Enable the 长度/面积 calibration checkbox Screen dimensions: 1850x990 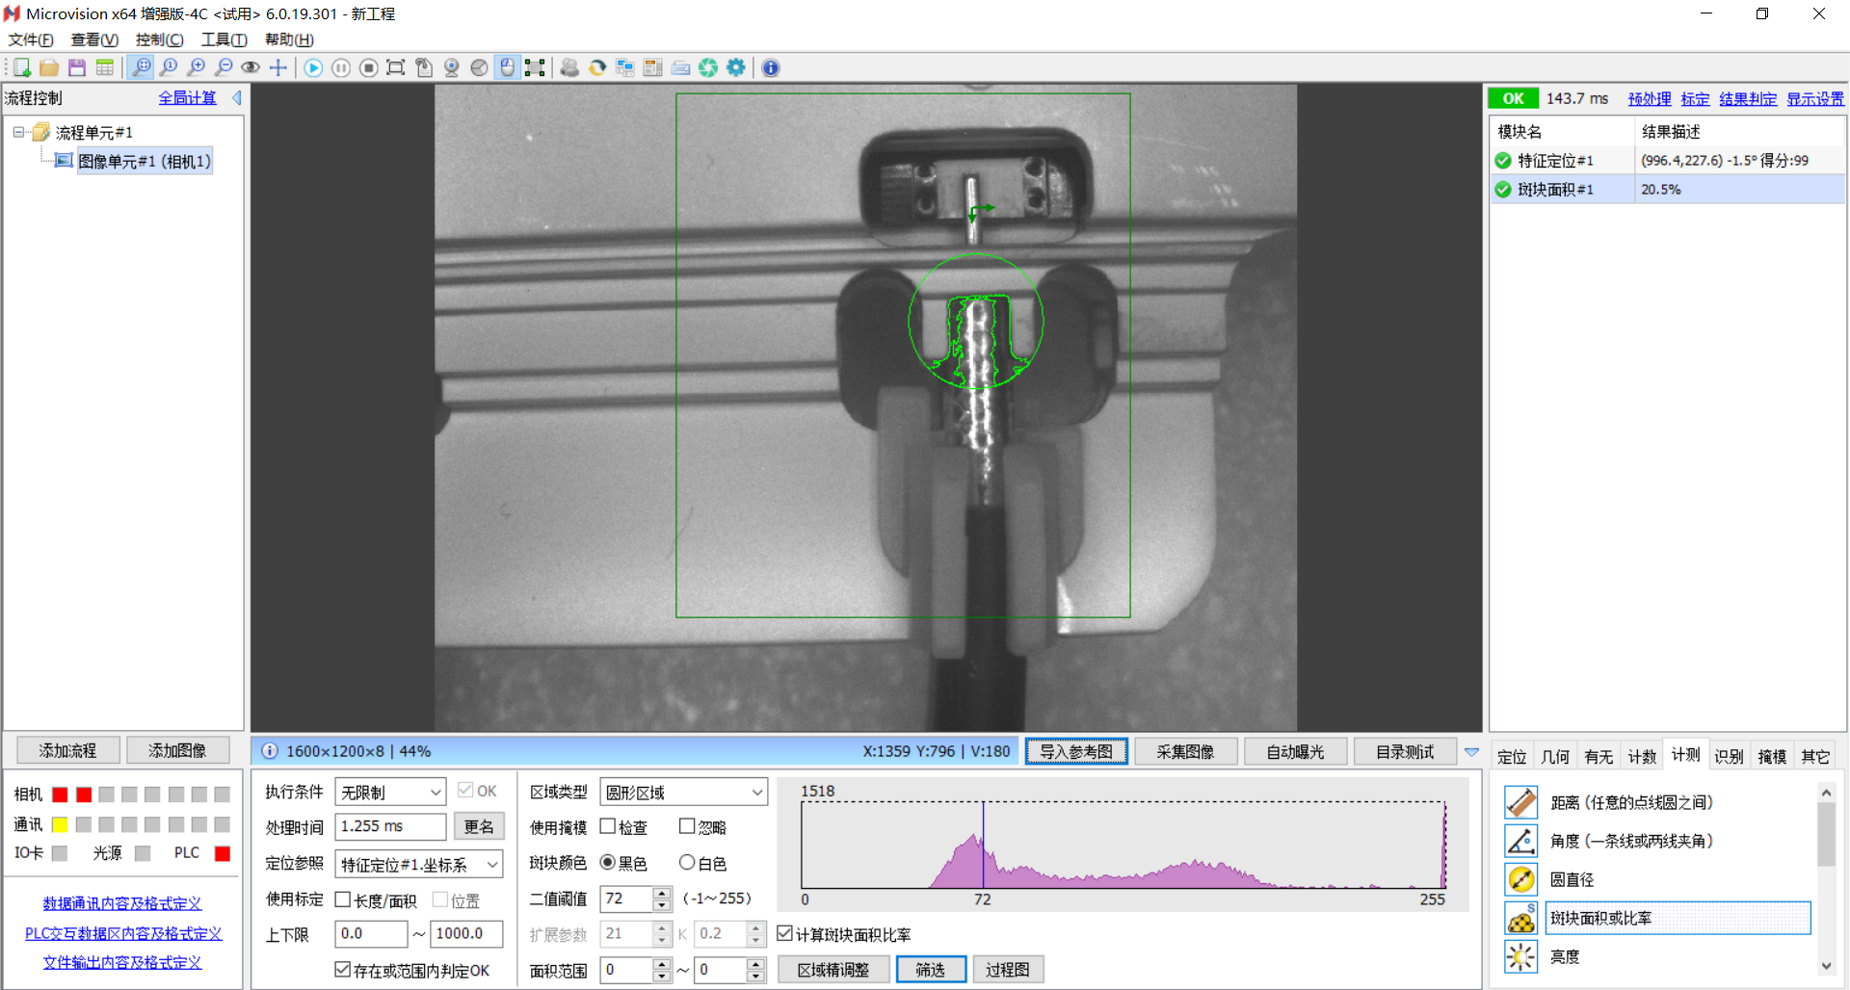tap(342, 899)
